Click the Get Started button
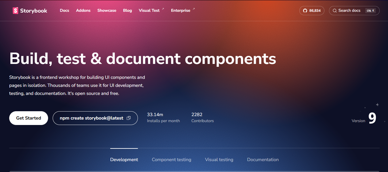Image resolution: width=388 pixels, height=172 pixels. (28, 118)
